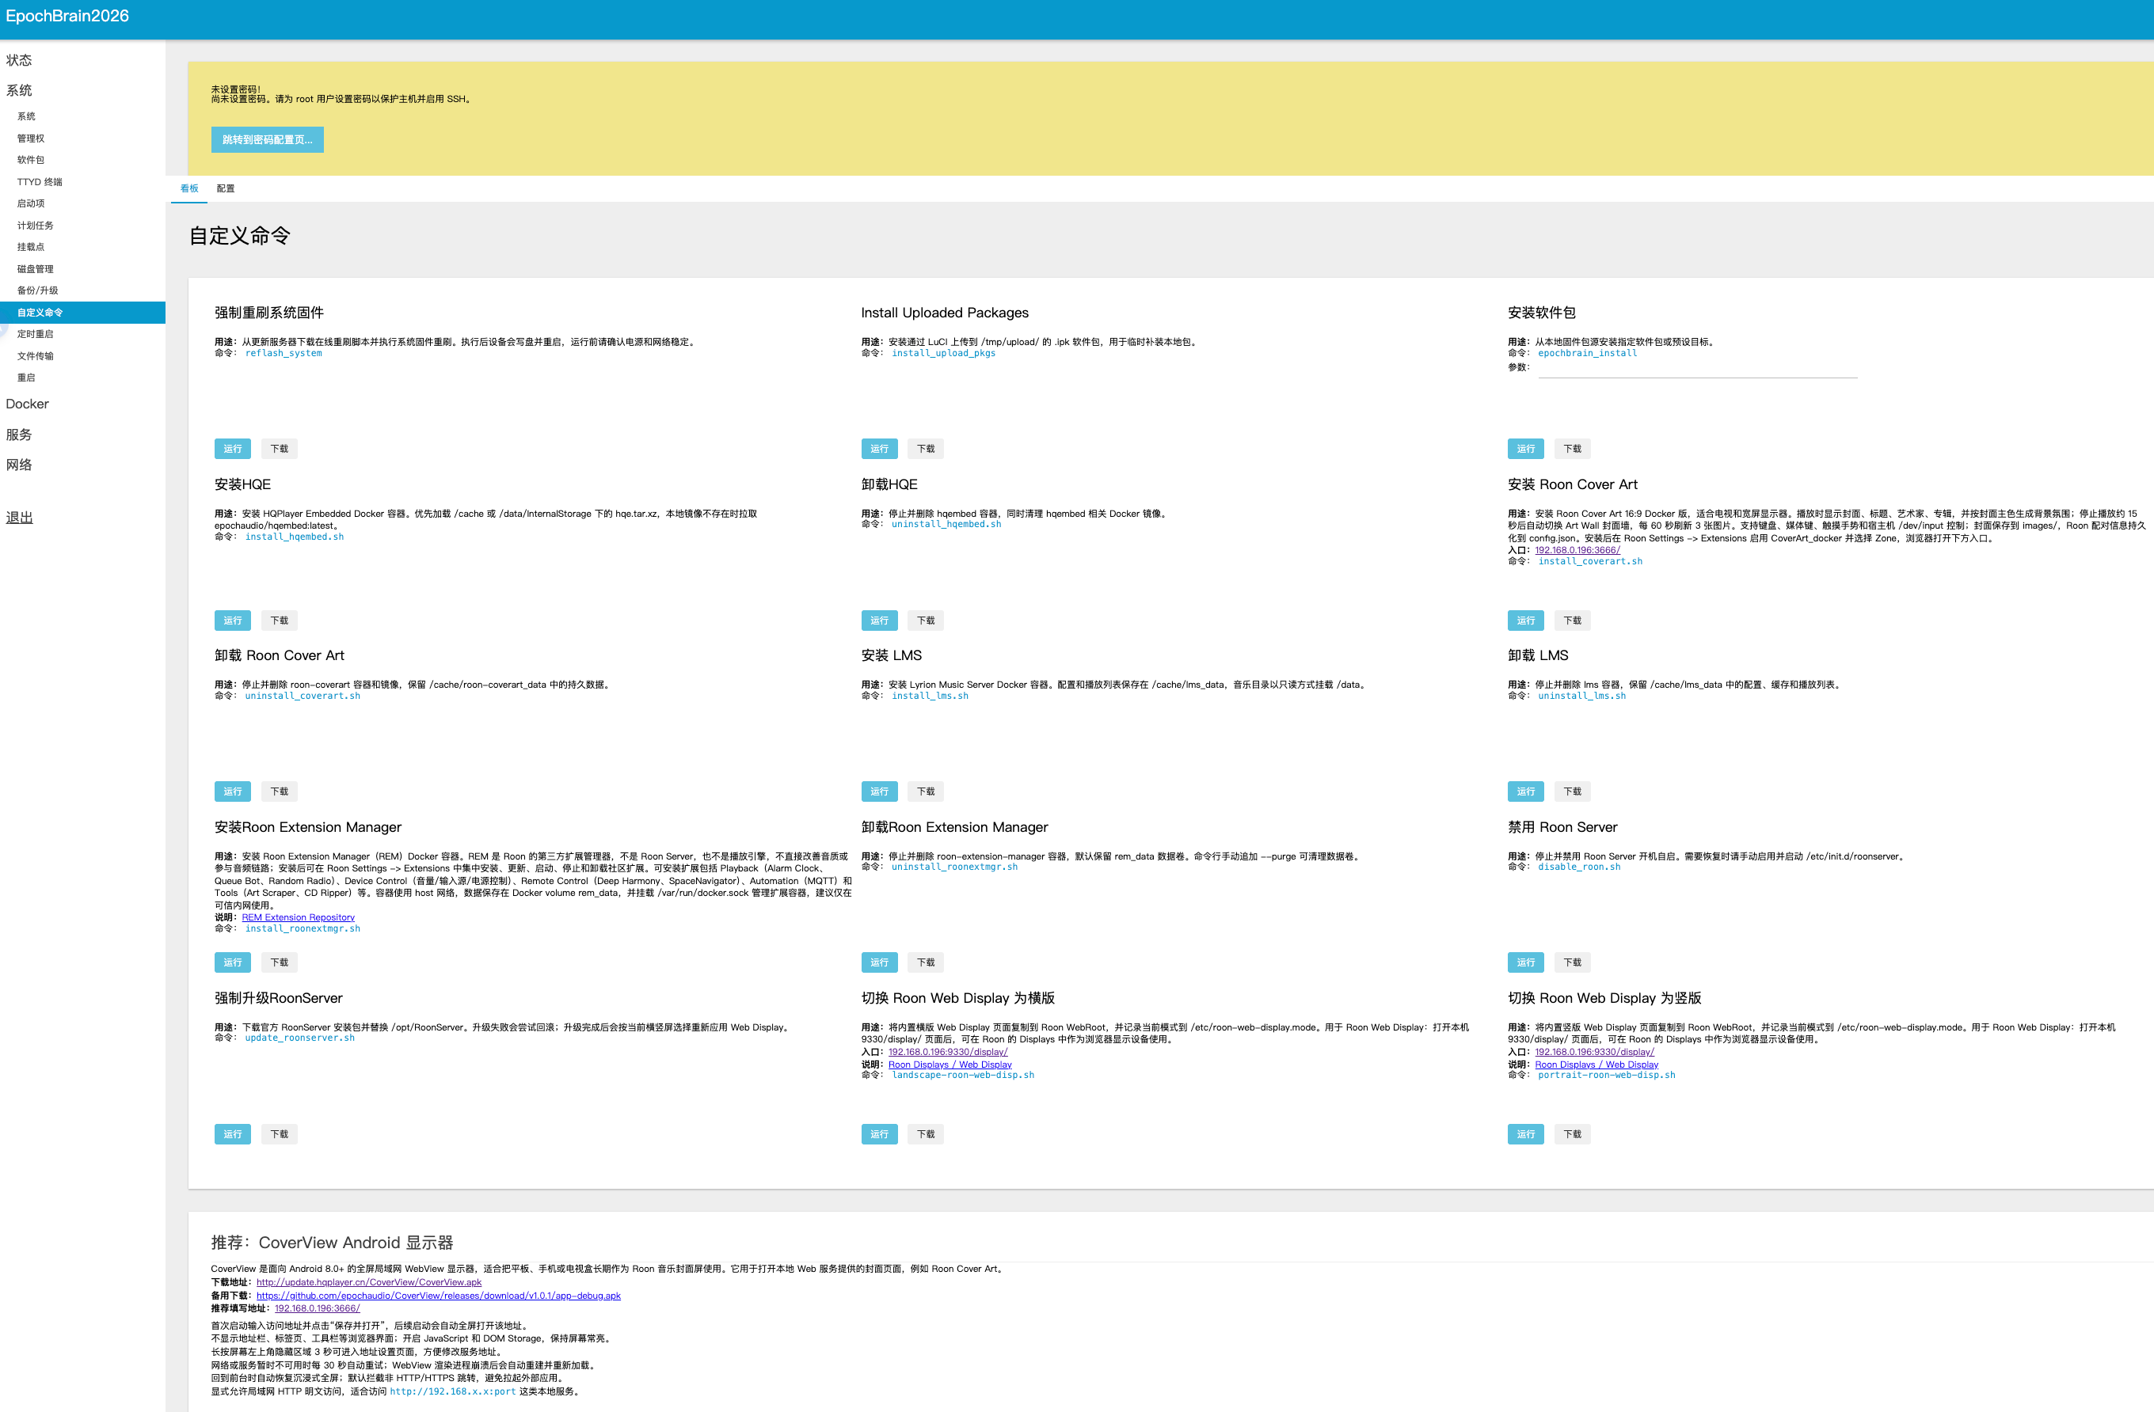This screenshot has height=1412, width=2154.
Task: Run Install Uploaded Packages command
Action: point(879,449)
